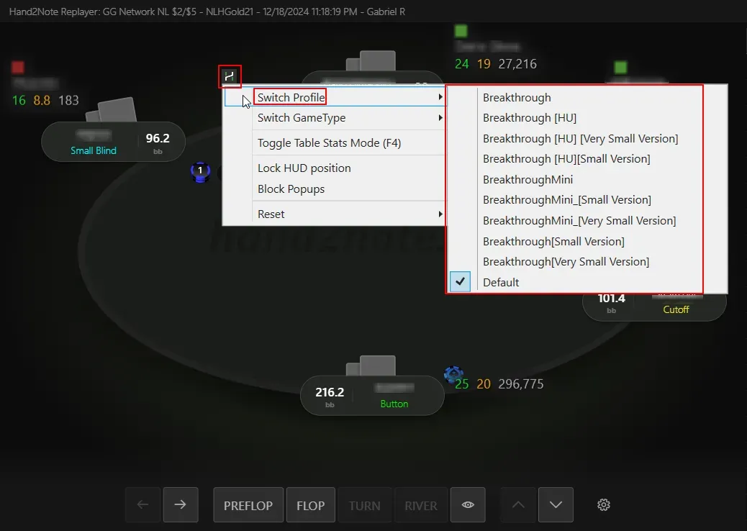The height and width of the screenshot is (531, 747).
Task: Click the blue dealer chip near Button seat
Action: [x=453, y=374]
